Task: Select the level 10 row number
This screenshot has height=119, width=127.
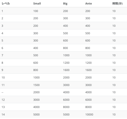Action: coord(3,77)
